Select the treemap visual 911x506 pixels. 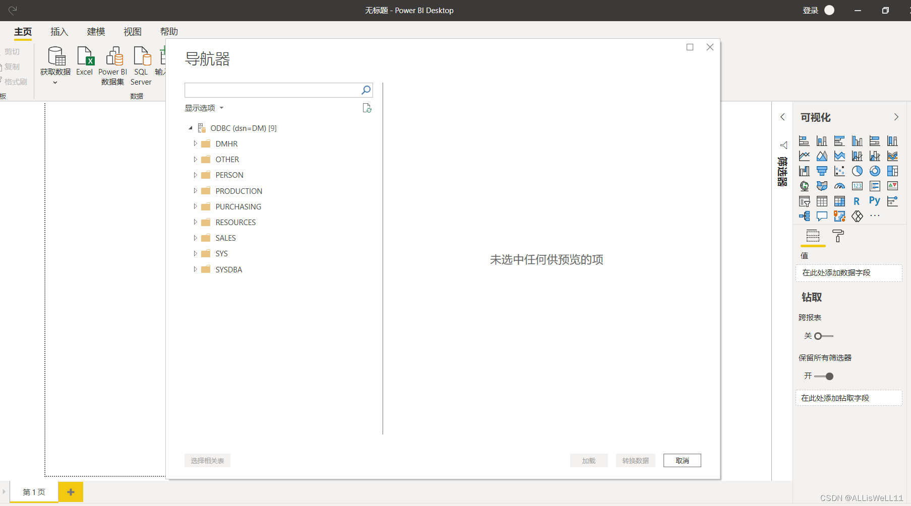892,171
